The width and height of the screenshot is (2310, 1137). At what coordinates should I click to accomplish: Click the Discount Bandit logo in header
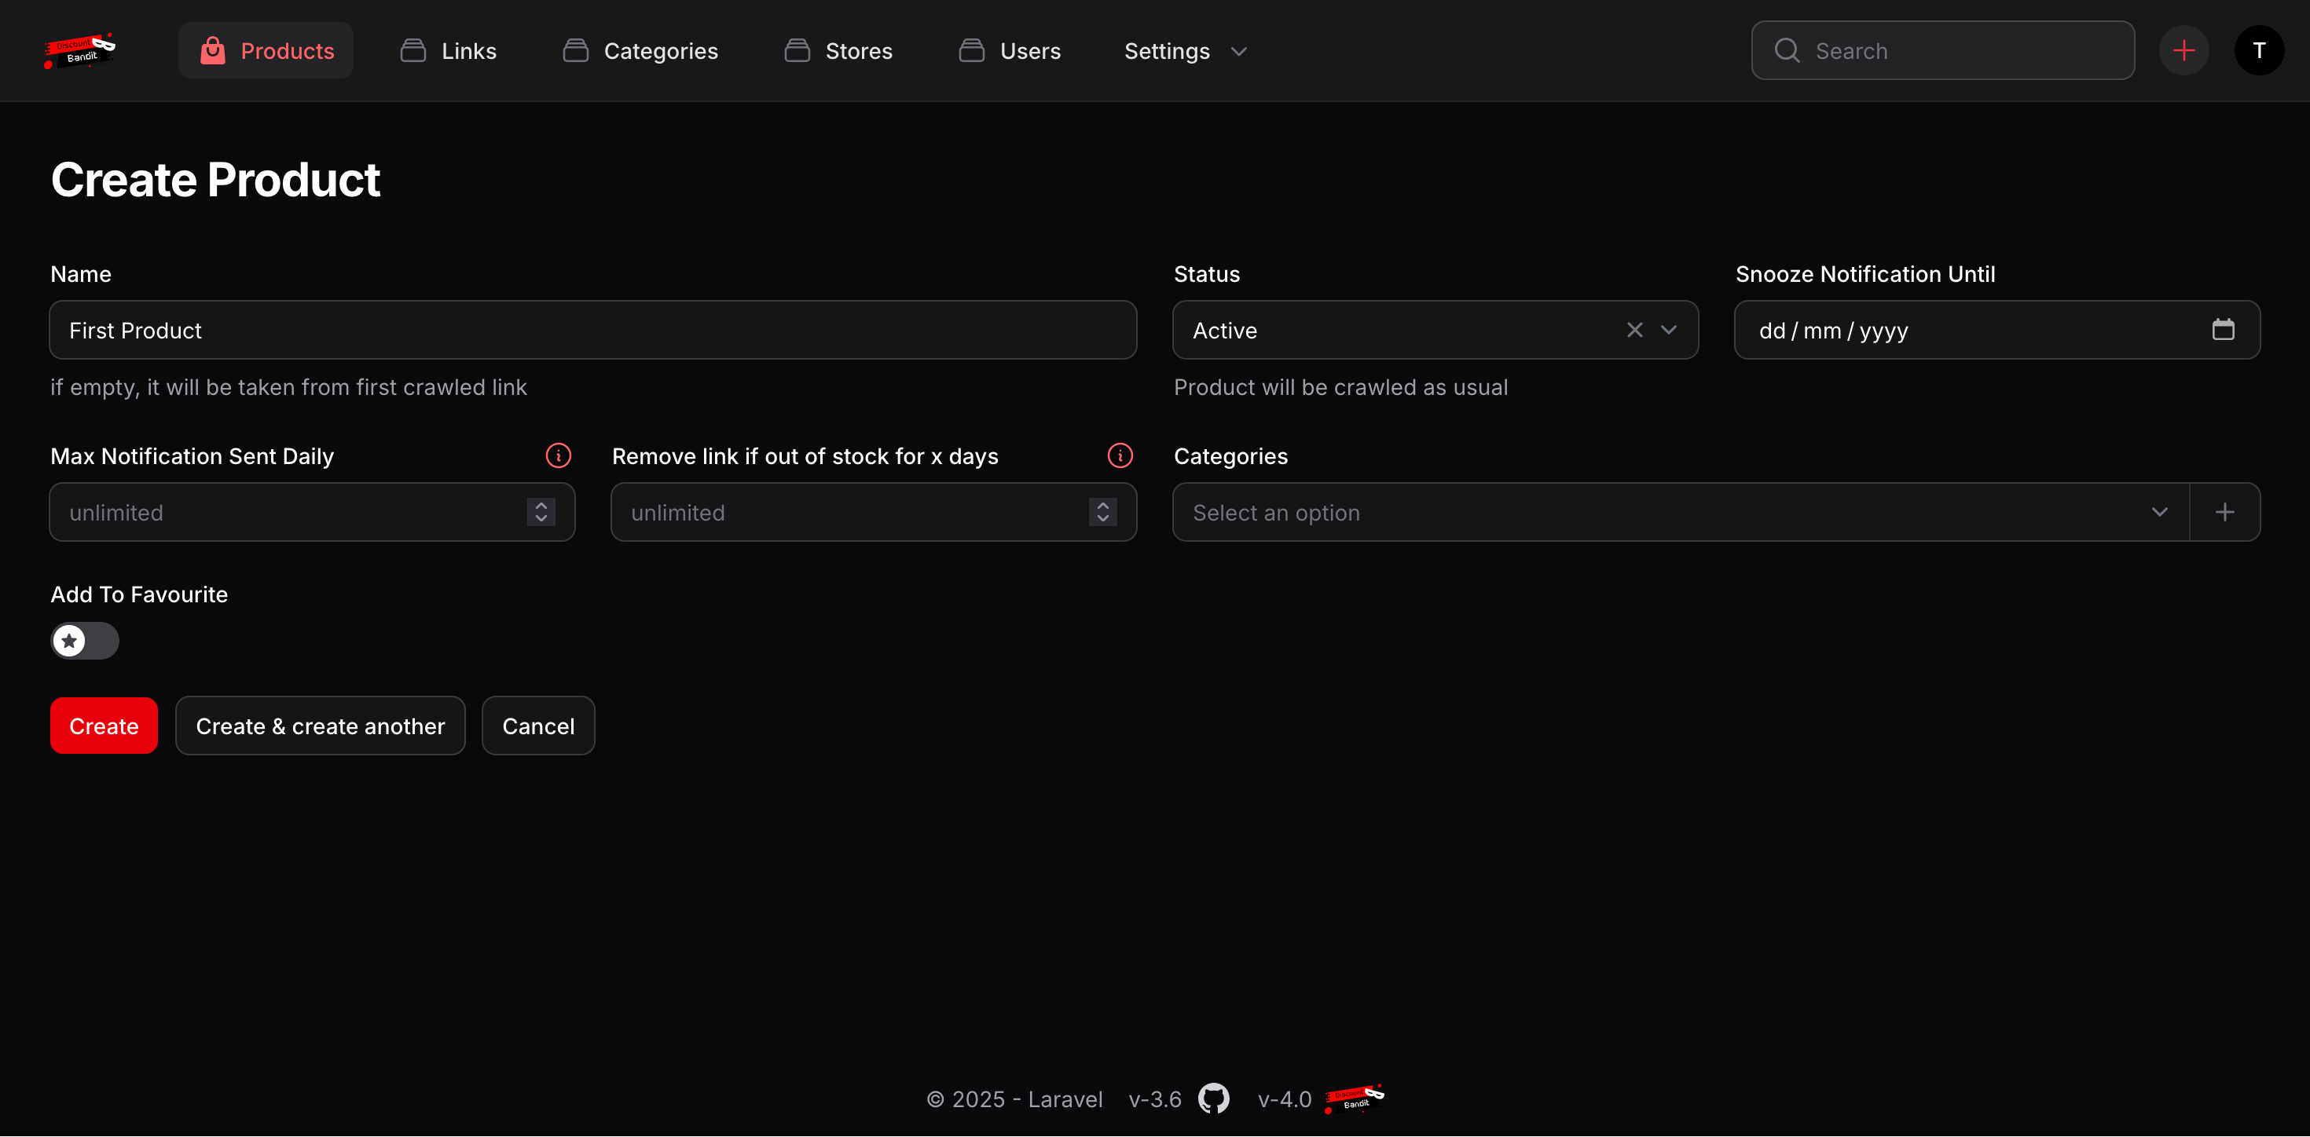80,51
